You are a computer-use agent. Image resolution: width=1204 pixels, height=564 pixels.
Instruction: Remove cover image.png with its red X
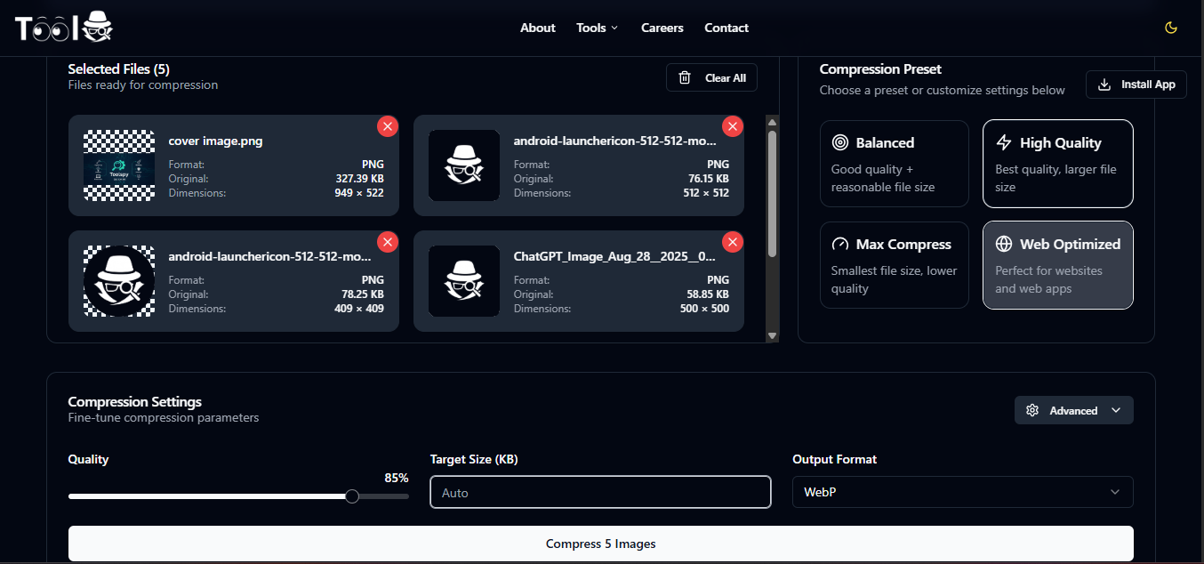click(388, 126)
